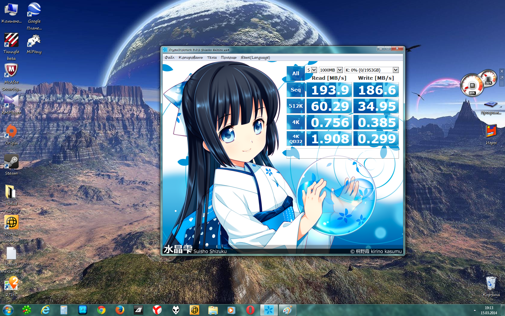The width and height of the screenshot is (505, 316).
Task: Start the Seq sequential test
Action: tap(296, 90)
